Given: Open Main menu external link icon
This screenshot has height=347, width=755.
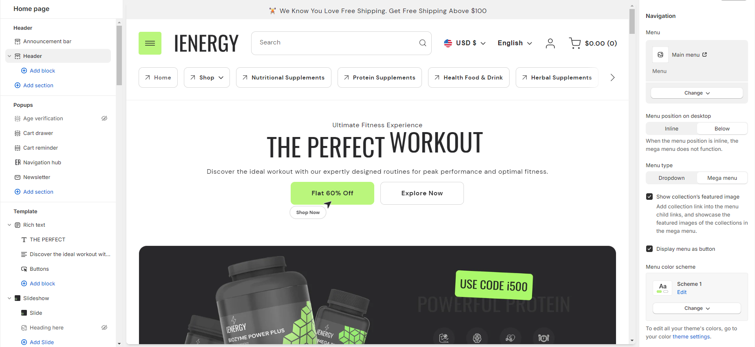Looking at the screenshot, I should pos(704,55).
